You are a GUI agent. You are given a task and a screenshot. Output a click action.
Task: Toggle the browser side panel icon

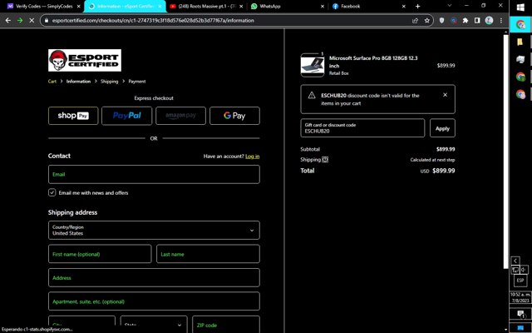click(477, 20)
